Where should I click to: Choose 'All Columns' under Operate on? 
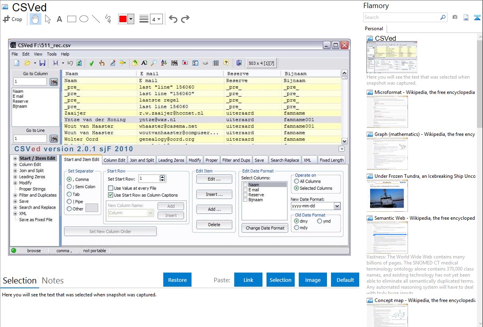[297, 181]
